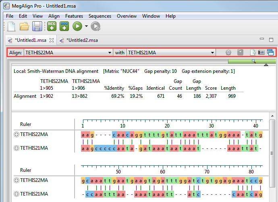This screenshot has width=278, height=202.
Task: Close the Untitled1.msa tab
Action: [52, 40]
